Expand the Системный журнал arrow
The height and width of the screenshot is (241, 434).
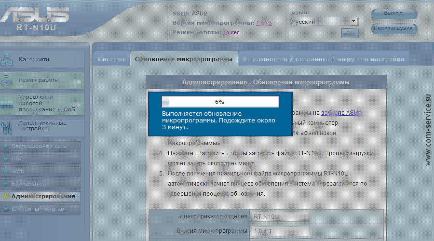pyautogui.click(x=6, y=209)
